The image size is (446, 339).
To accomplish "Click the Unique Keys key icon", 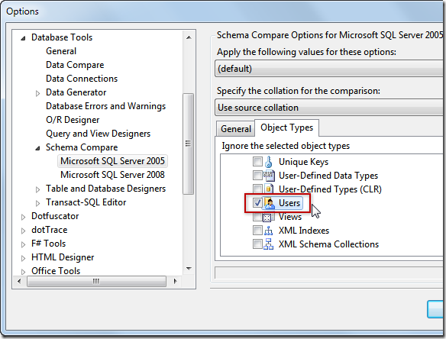I will (x=269, y=162).
